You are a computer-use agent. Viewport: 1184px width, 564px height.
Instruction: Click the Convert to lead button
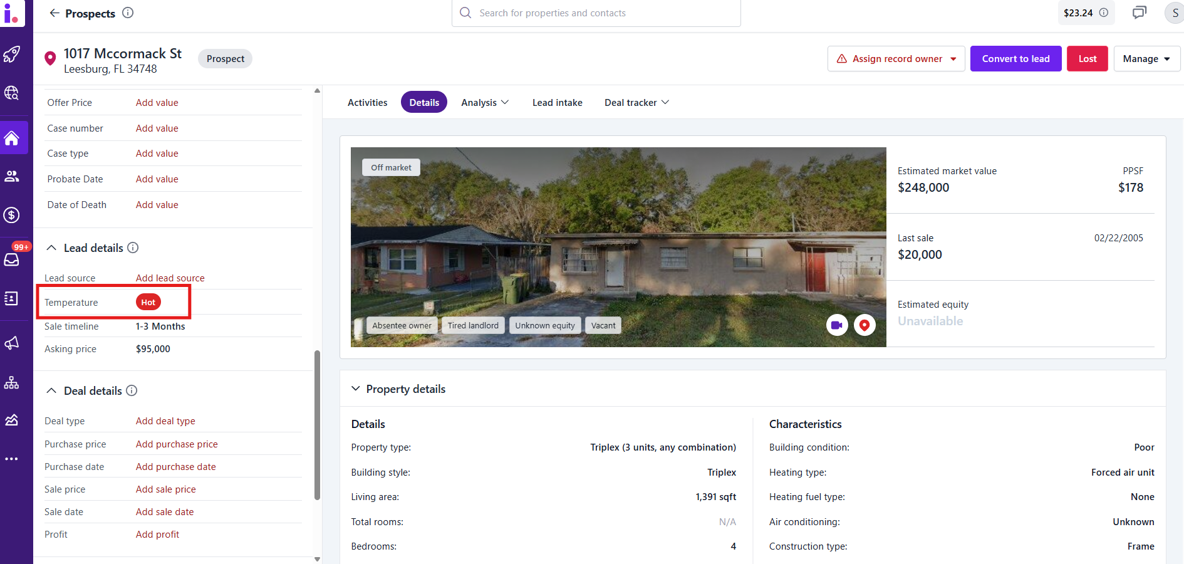1015,59
